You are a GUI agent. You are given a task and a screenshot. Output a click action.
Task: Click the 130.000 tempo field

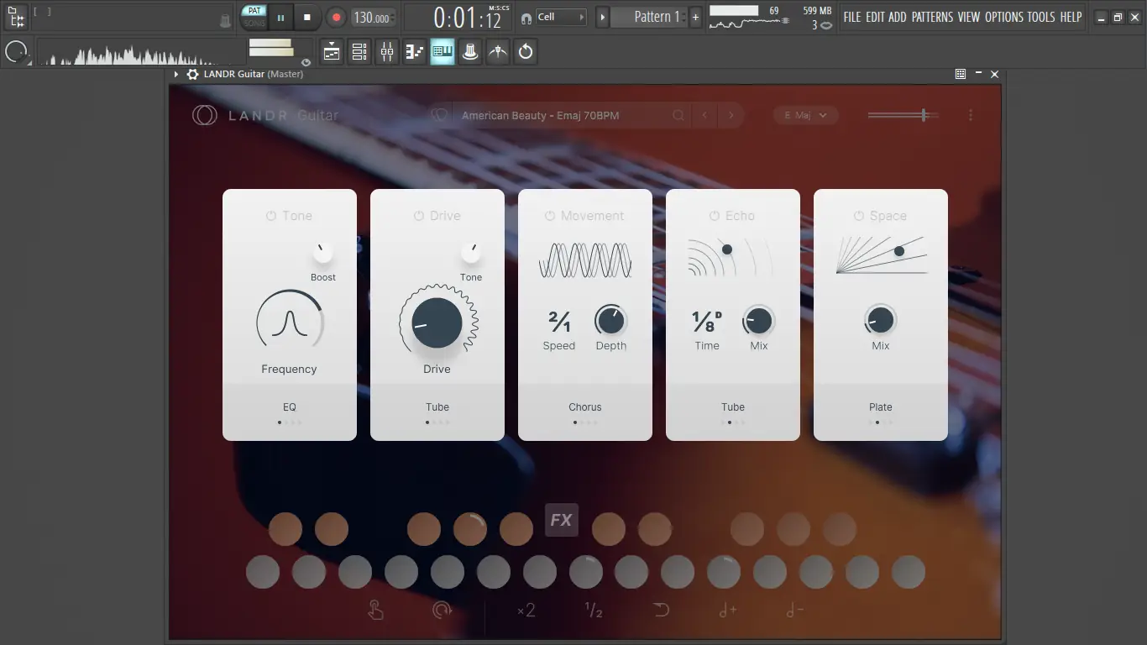point(372,17)
